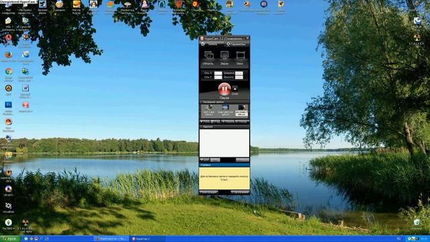Pause the recording with the red Пауза button
Screen dimensions: 430x242
click(224, 89)
